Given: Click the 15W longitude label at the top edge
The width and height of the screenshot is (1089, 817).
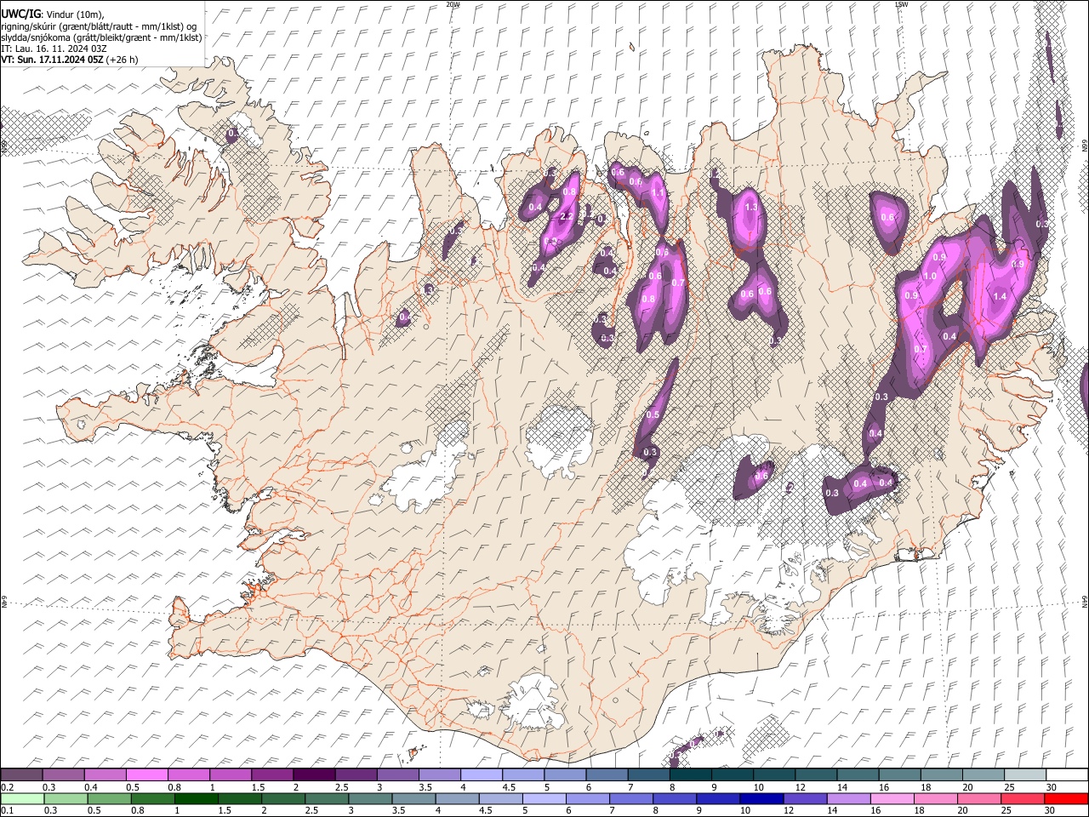Looking at the screenshot, I should (x=902, y=4).
